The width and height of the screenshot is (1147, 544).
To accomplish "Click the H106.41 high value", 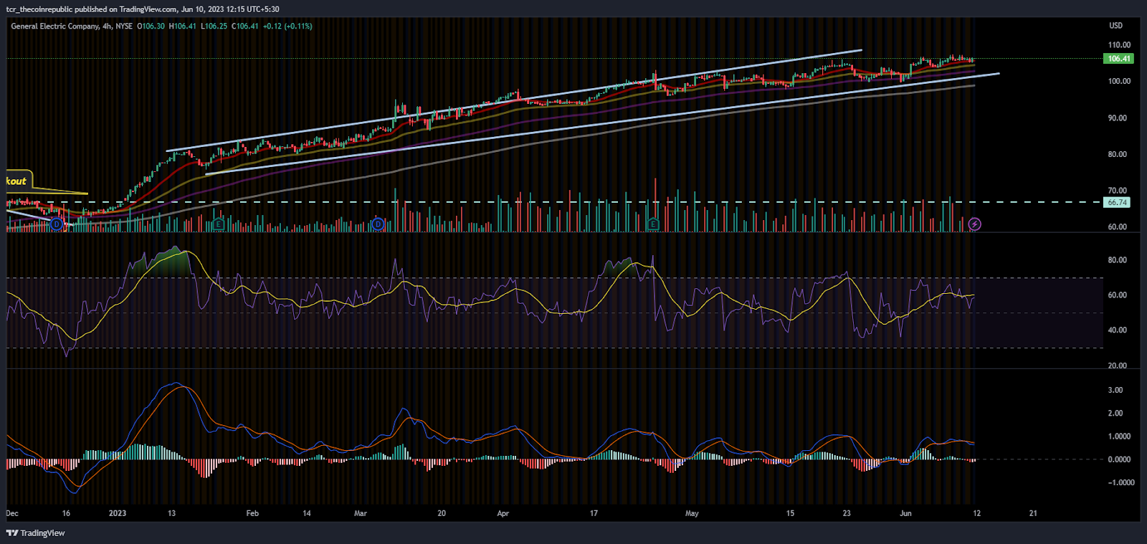I will click(182, 26).
